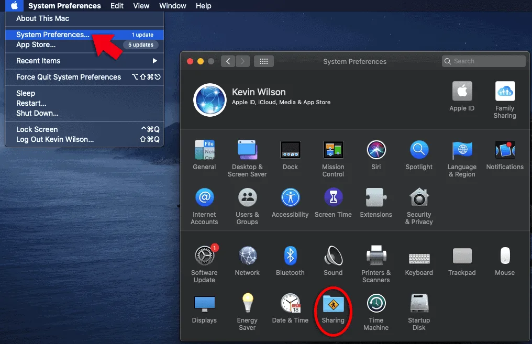532x344 pixels.
Task: Open Mission Control preferences
Action: pyautogui.click(x=333, y=159)
